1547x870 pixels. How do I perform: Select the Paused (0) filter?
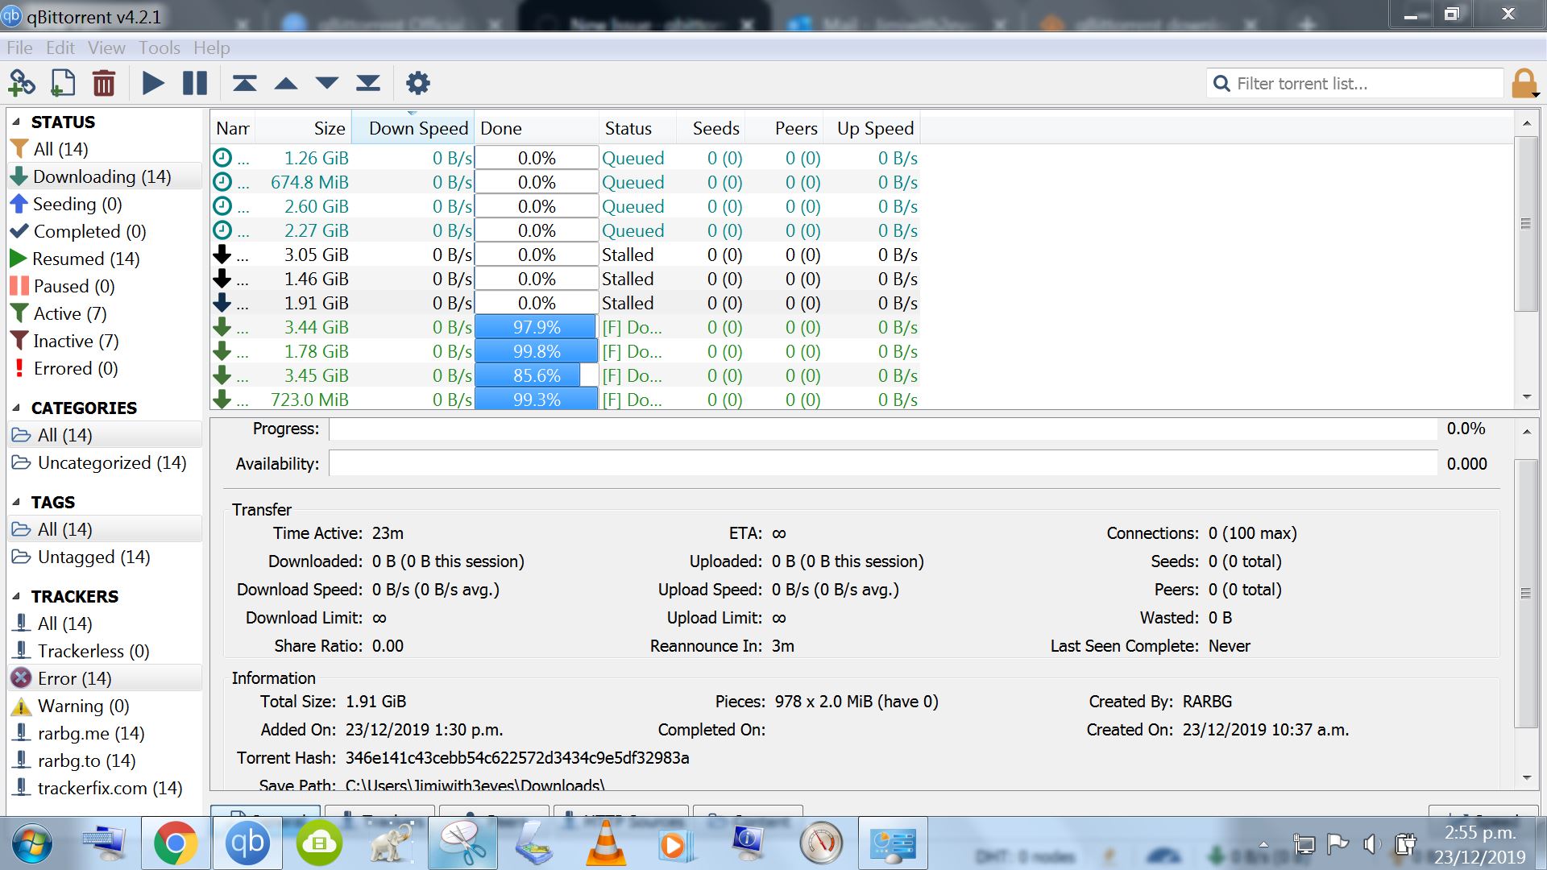coord(105,287)
